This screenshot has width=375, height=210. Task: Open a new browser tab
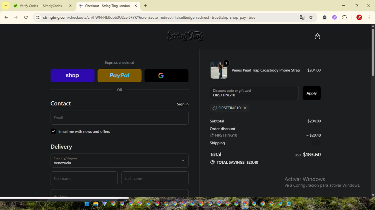[146, 6]
